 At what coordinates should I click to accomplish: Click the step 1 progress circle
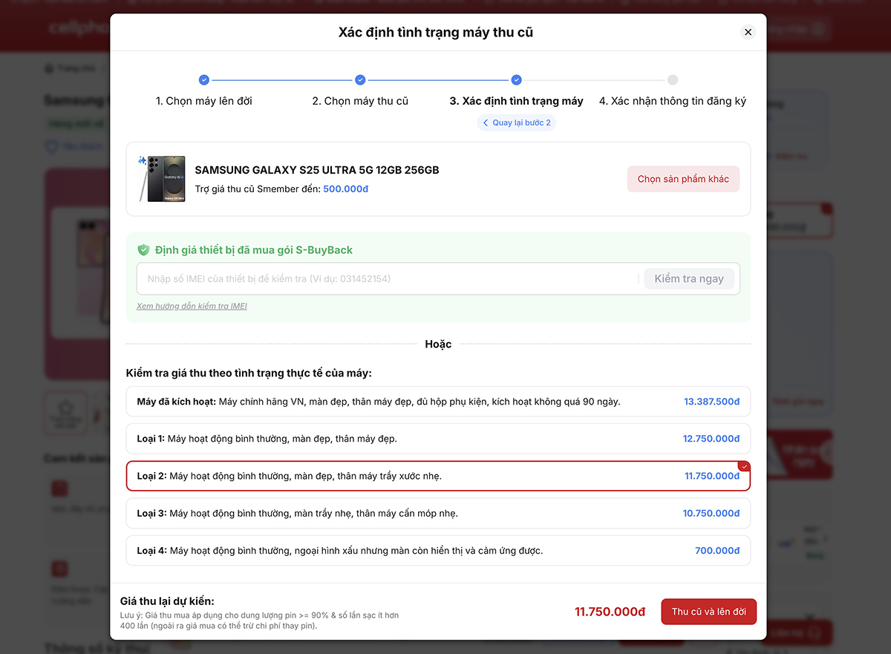point(204,80)
